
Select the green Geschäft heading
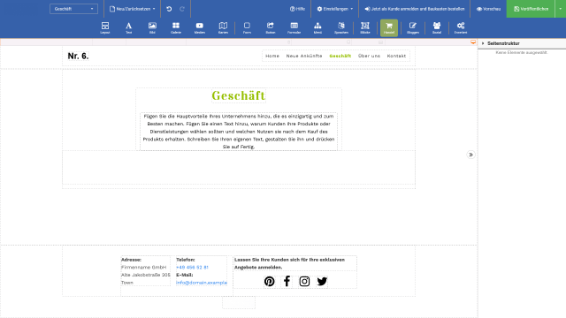coord(238,96)
